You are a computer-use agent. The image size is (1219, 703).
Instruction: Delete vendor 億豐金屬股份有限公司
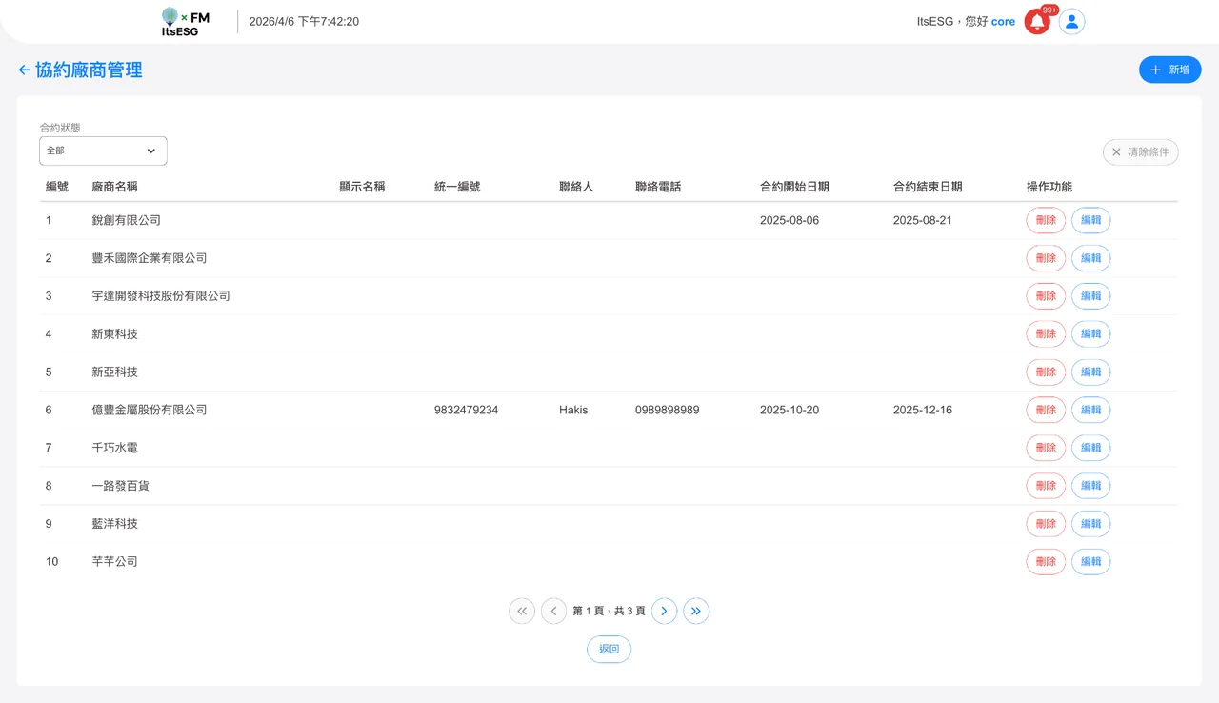(1046, 410)
